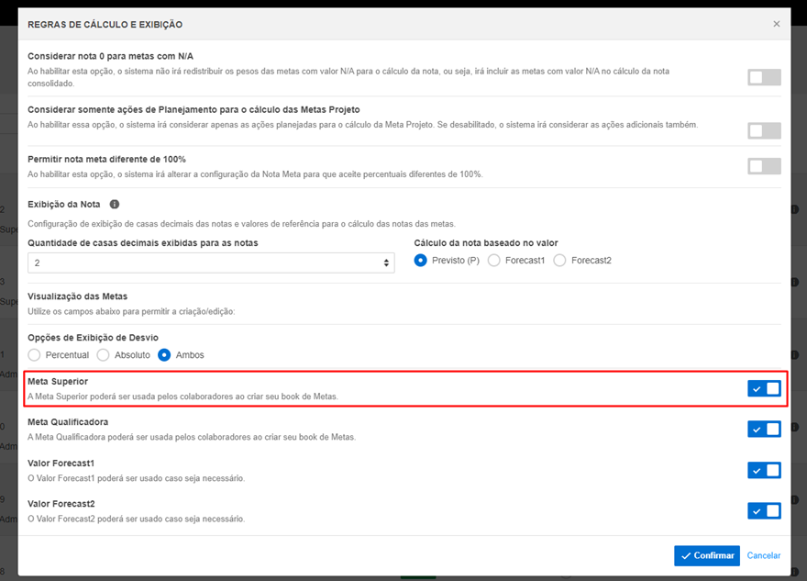Disable the Meta Superior switch

(x=764, y=388)
